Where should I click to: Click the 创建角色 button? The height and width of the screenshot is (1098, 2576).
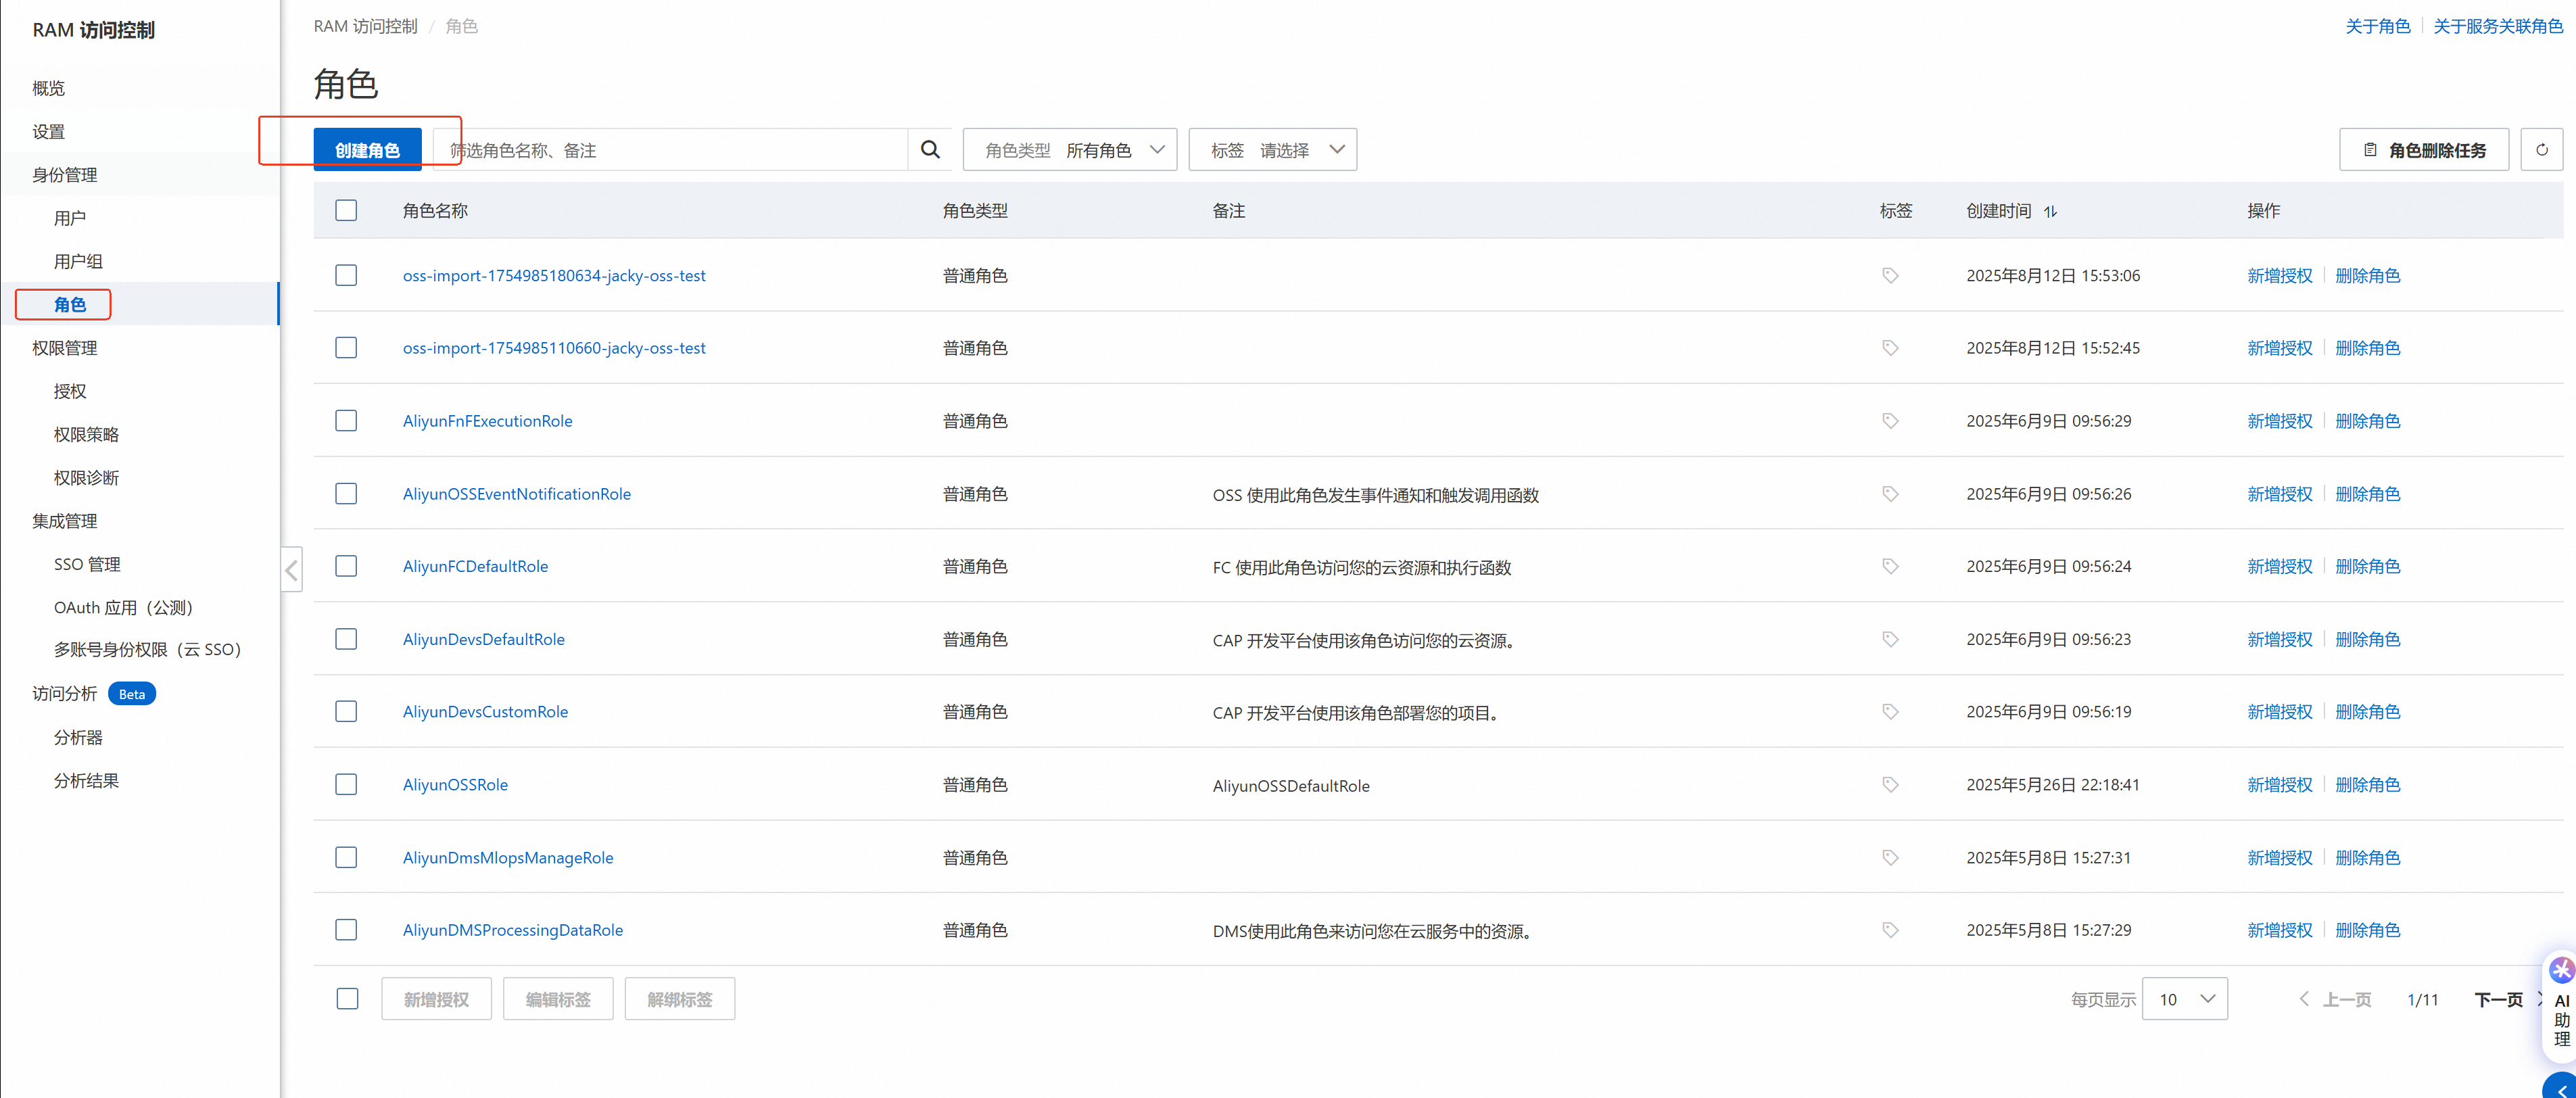[367, 150]
